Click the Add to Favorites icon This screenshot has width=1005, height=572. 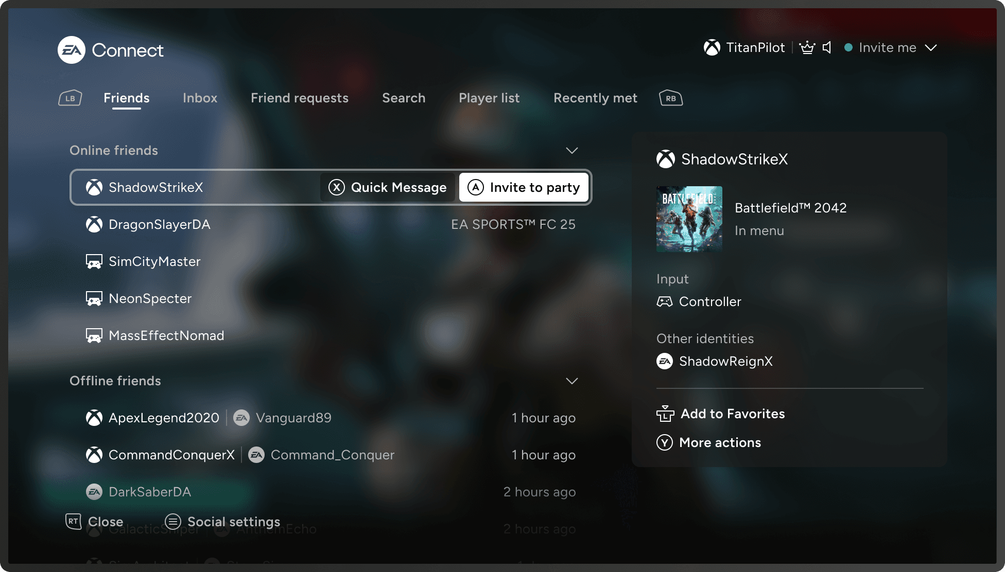coord(665,414)
